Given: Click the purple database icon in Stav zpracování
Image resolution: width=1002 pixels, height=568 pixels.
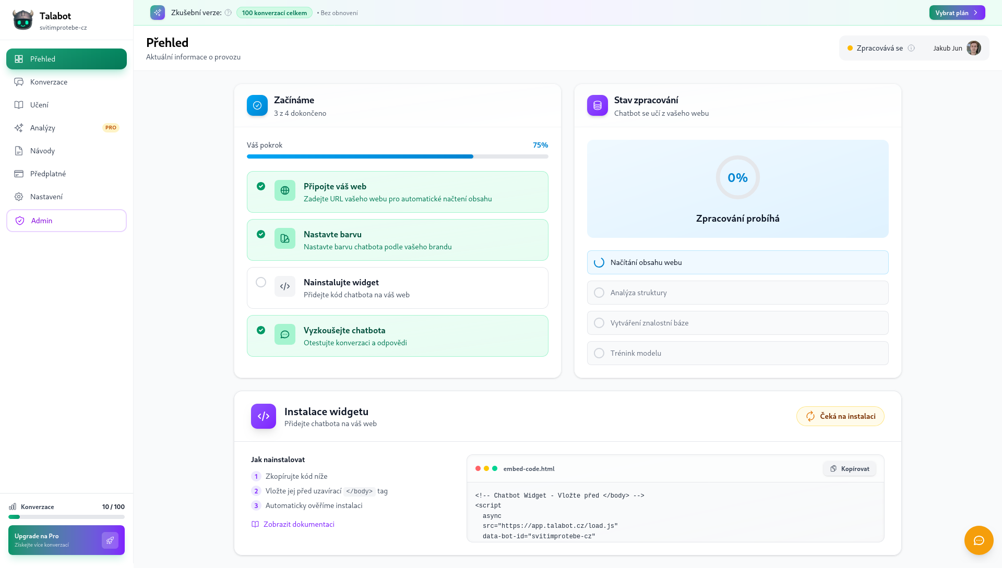Looking at the screenshot, I should (598, 105).
